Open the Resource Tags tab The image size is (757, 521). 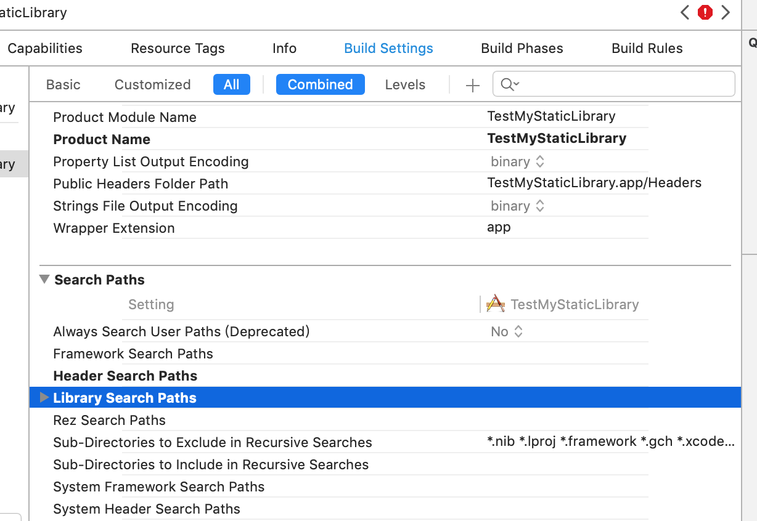[x=178, y=48]
